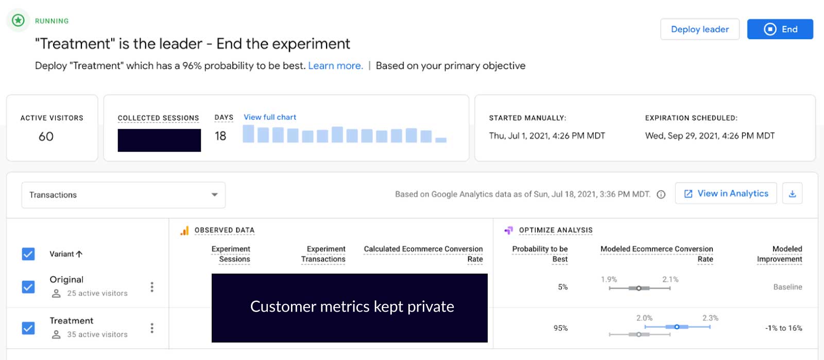Viewport: 824px width, 360px height.
Task: Uncheck the Treatment variant checkbox
Action: click(28, 328)
